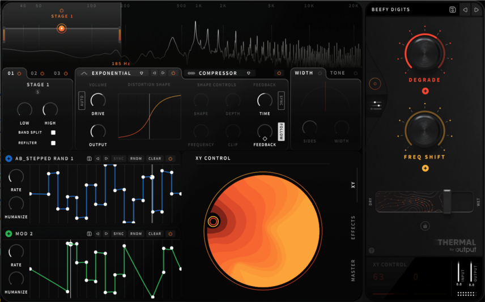Viewport: 485px width, 302px height.
Task: Open the circle macro view icon
Action: (375, 84)
